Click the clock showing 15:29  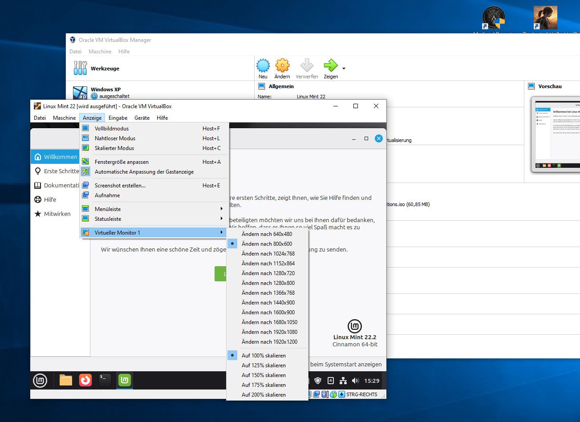(372, 381)
